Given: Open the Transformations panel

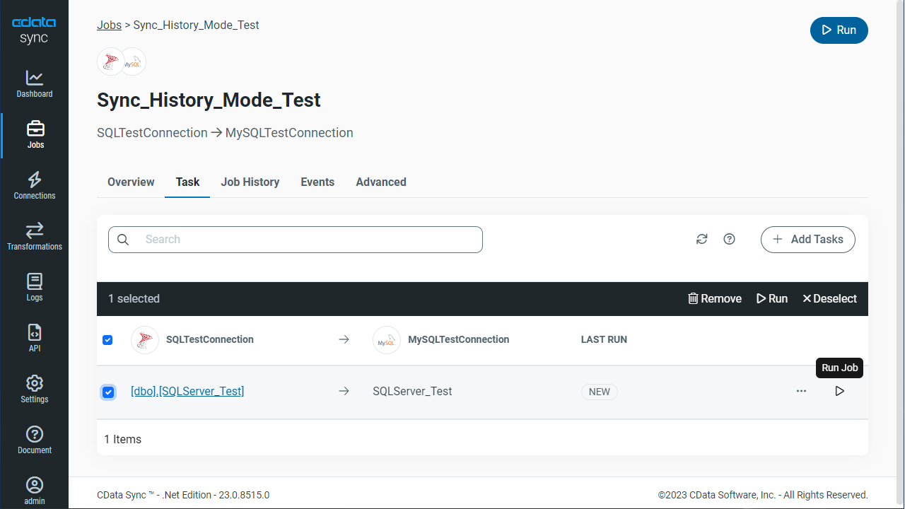Looking at the screenshot, I should [34, 236].
